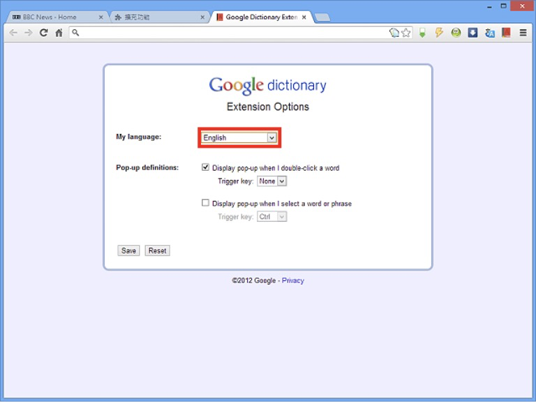Click the page translate icon in address bar
The height and width of the screenshot is (403, 536).
click(394, 33)
